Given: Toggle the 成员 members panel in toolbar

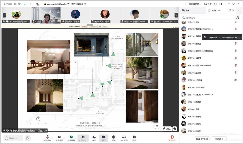Looking at the screenshot, I should tap(83, 137).
